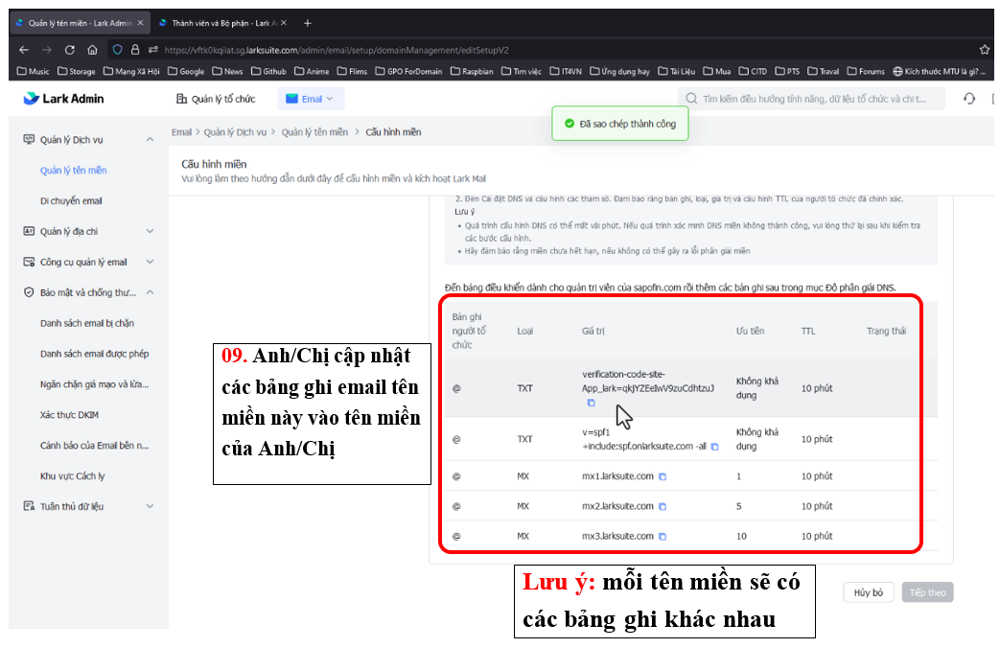Open Tài Liệu bookmark folder
The image size is (1000, 648).
coord(677,72)
